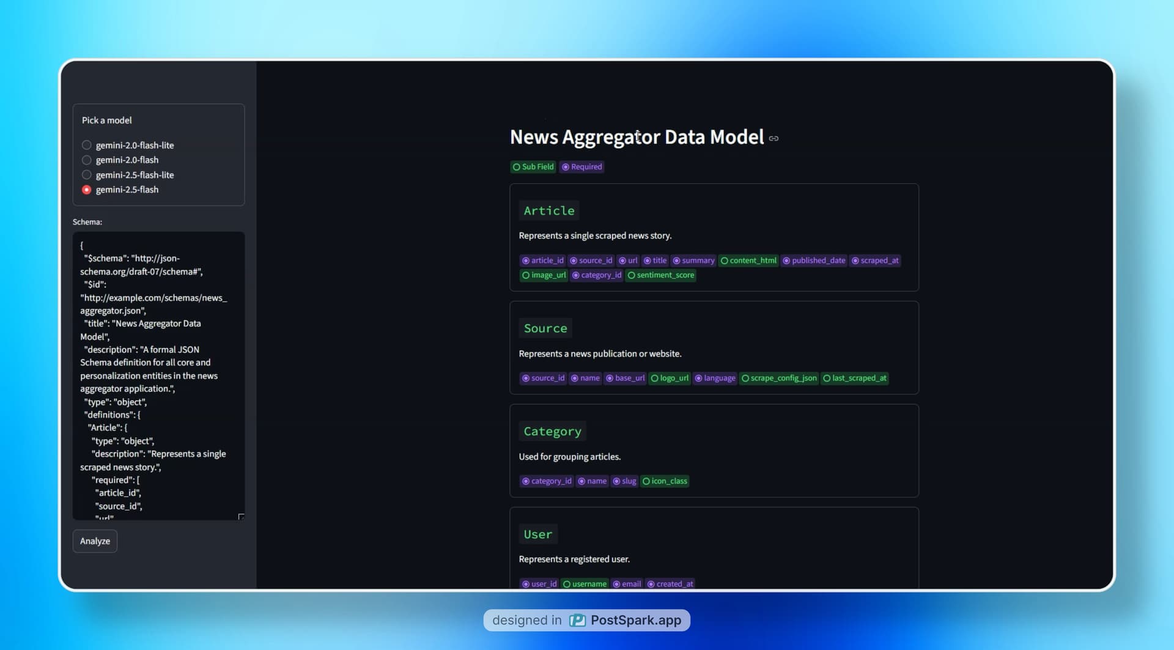Click the Sub Field icon on the image_url chip

(x=526, y=275)
